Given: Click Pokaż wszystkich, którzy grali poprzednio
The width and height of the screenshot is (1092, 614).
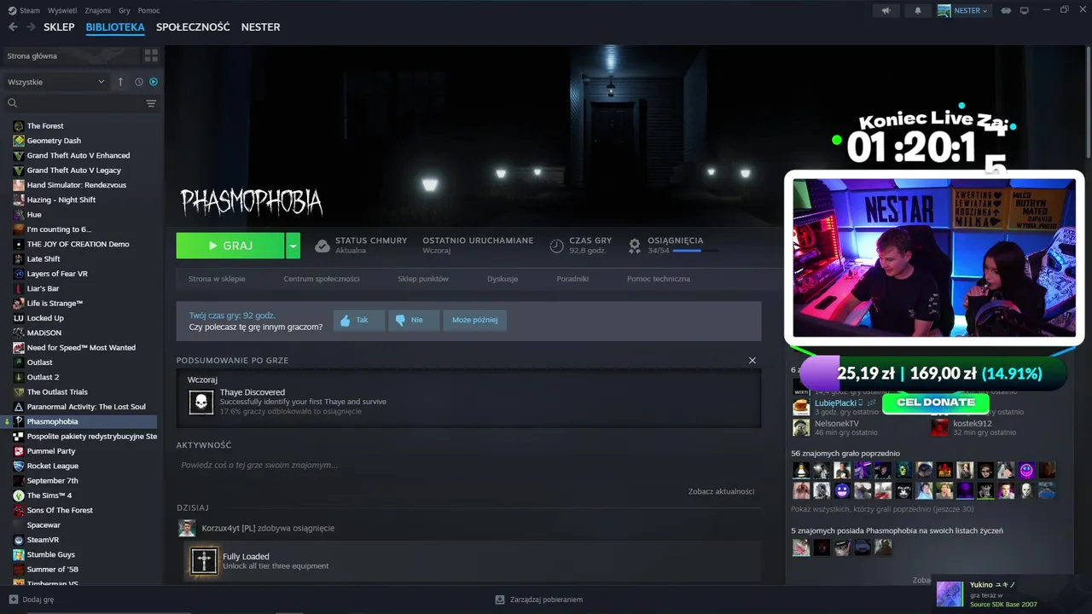Looking at the screenshot, I should [882, 509].
